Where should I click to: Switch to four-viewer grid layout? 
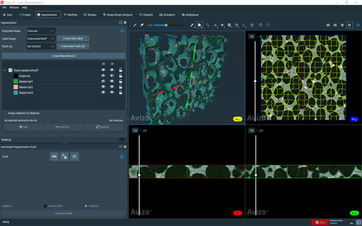point(349,25)
